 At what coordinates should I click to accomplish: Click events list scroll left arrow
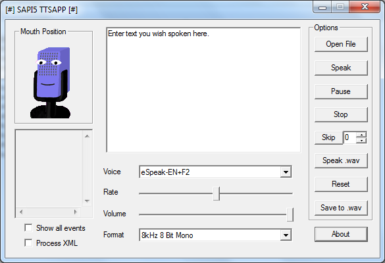coord(21,212)
